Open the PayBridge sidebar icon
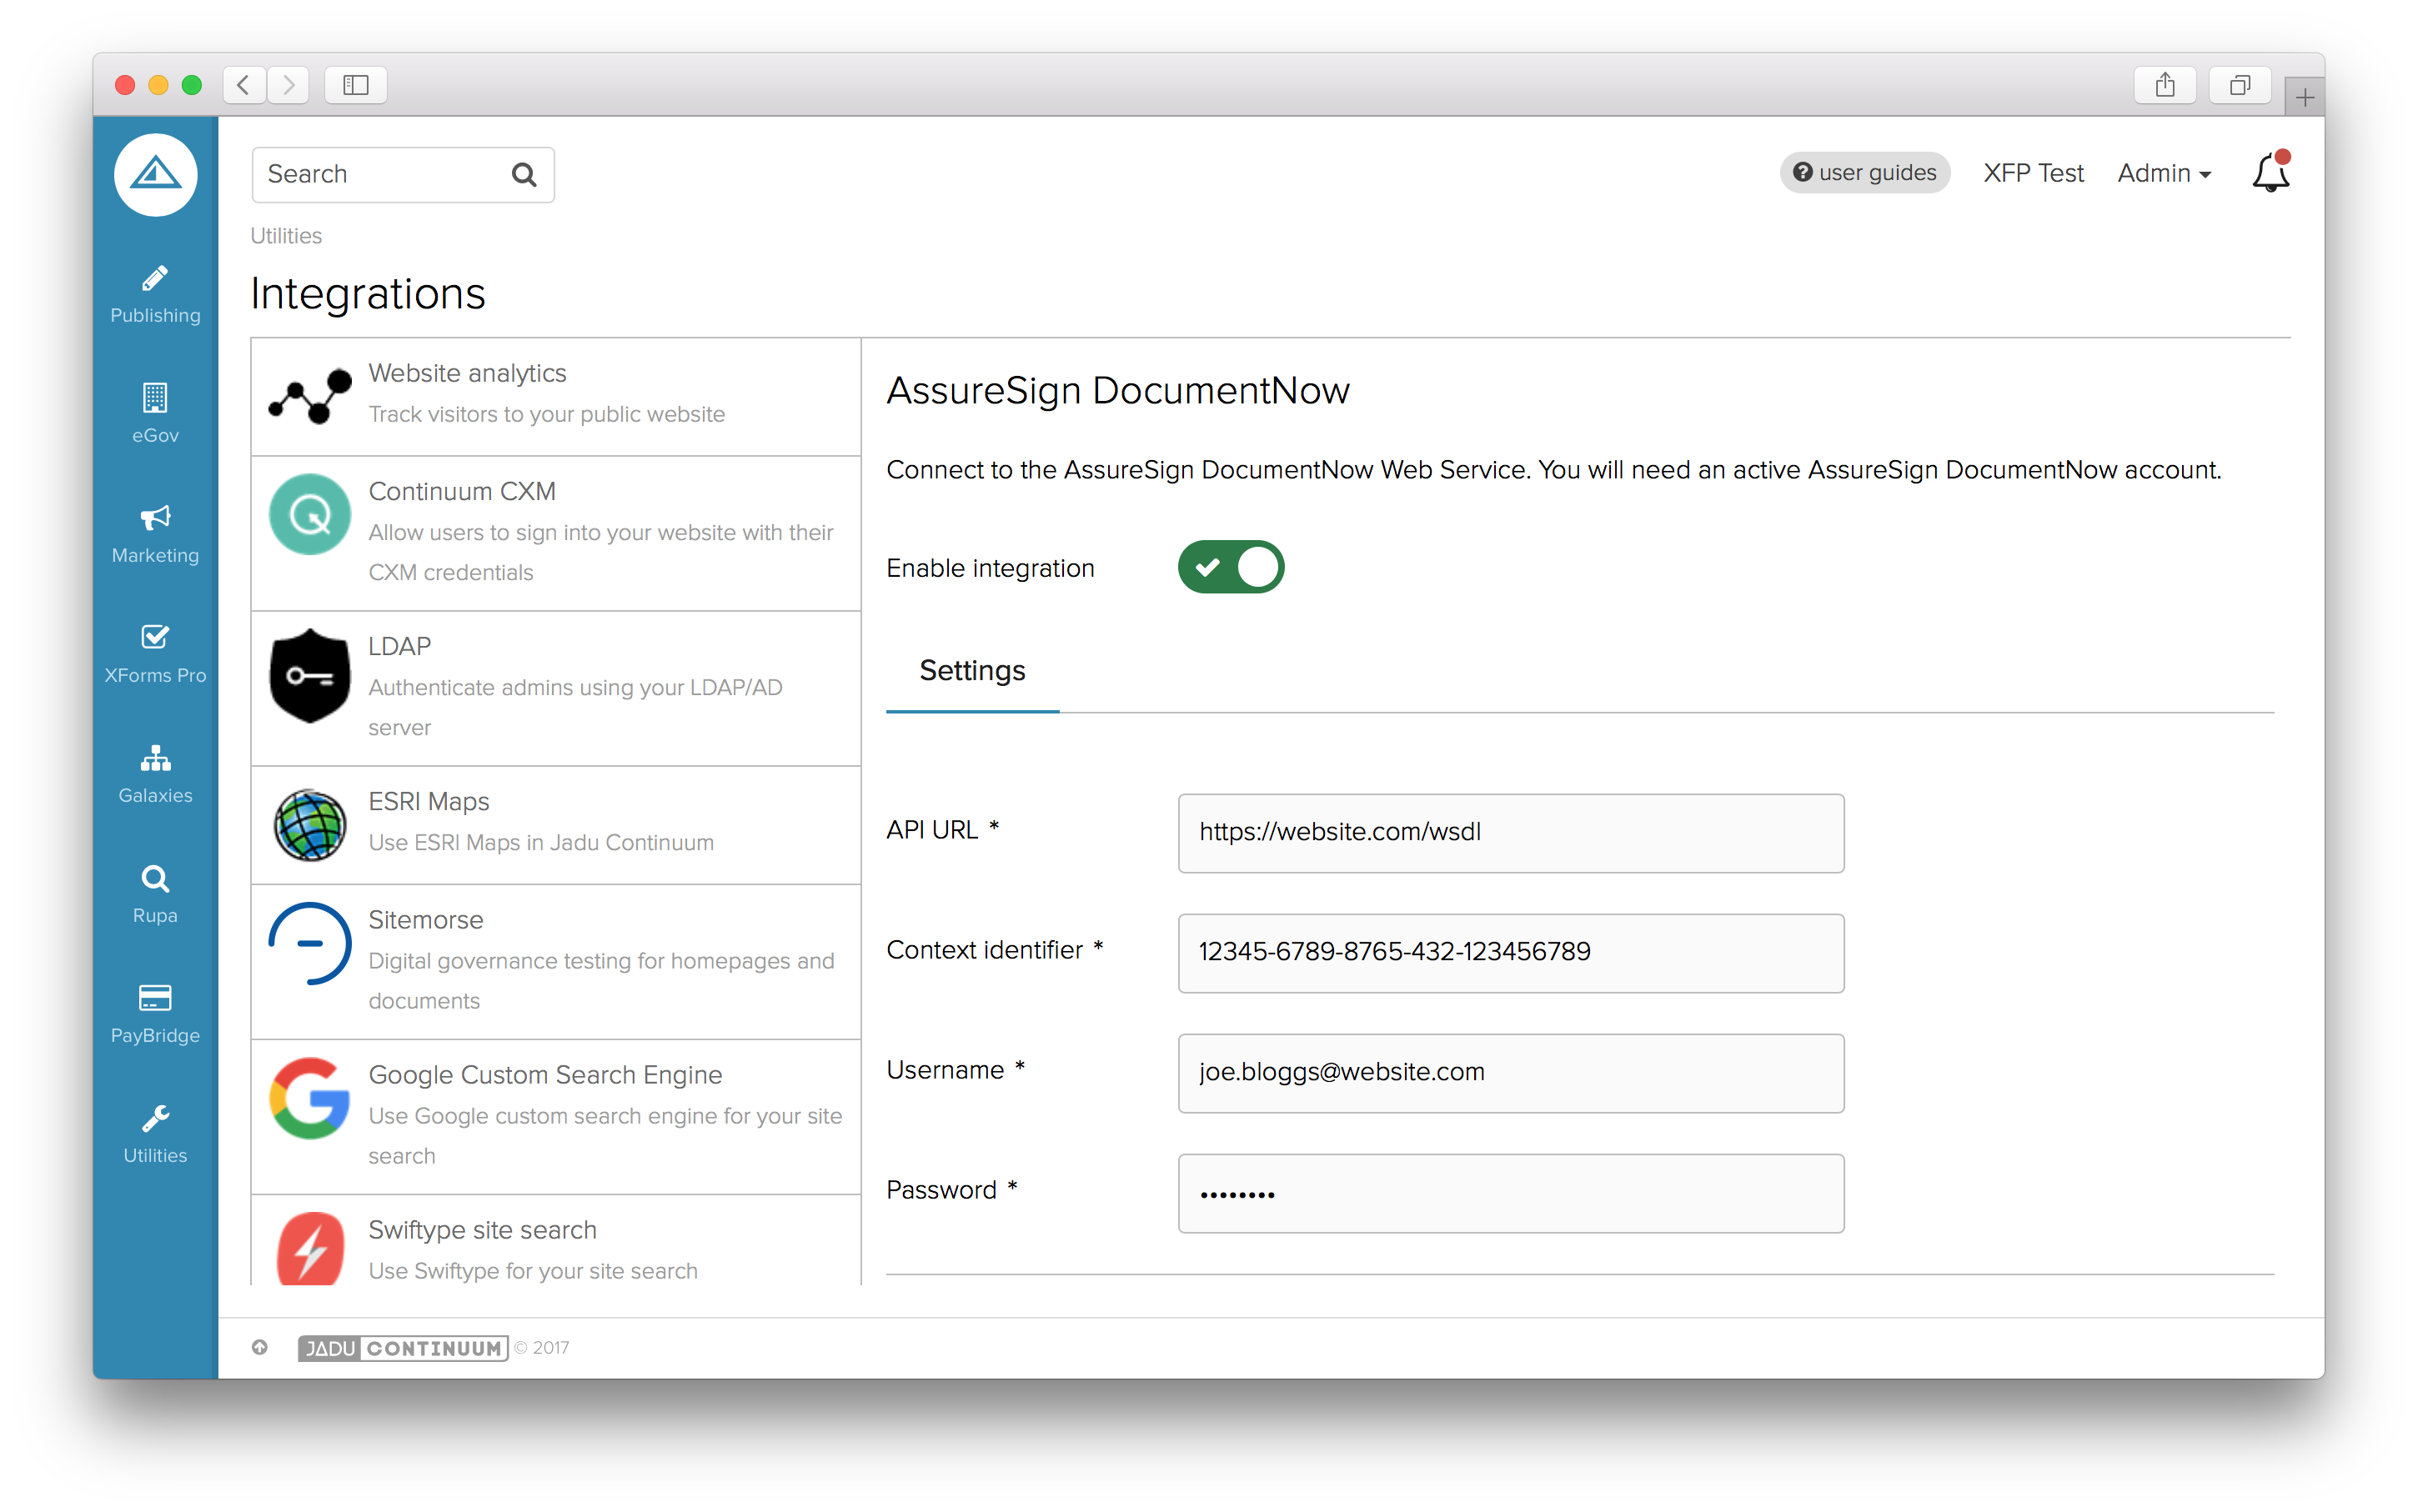Viewport: 2418px width, 1512px height. pos(155,1013)
